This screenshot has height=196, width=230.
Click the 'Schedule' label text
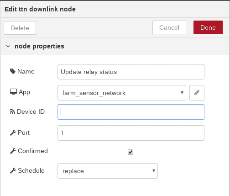click(x=31, y=170)
